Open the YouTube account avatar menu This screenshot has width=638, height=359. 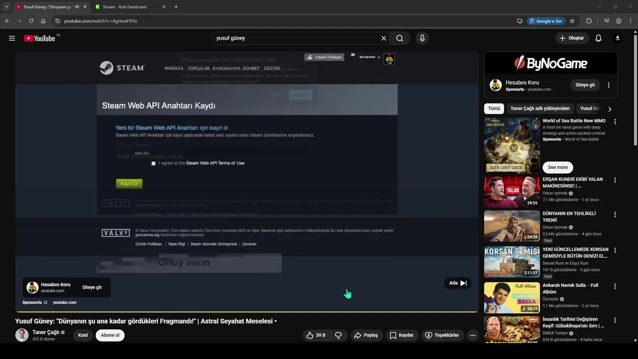coord(618,38)
